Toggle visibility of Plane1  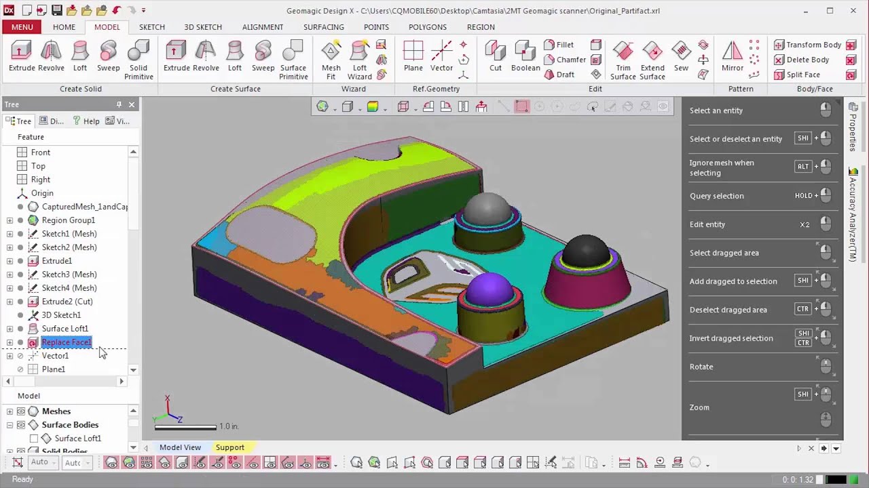(20, 369)
